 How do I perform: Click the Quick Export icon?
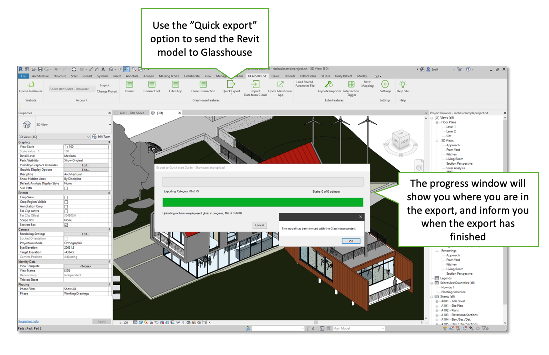(x=231, y=84)
